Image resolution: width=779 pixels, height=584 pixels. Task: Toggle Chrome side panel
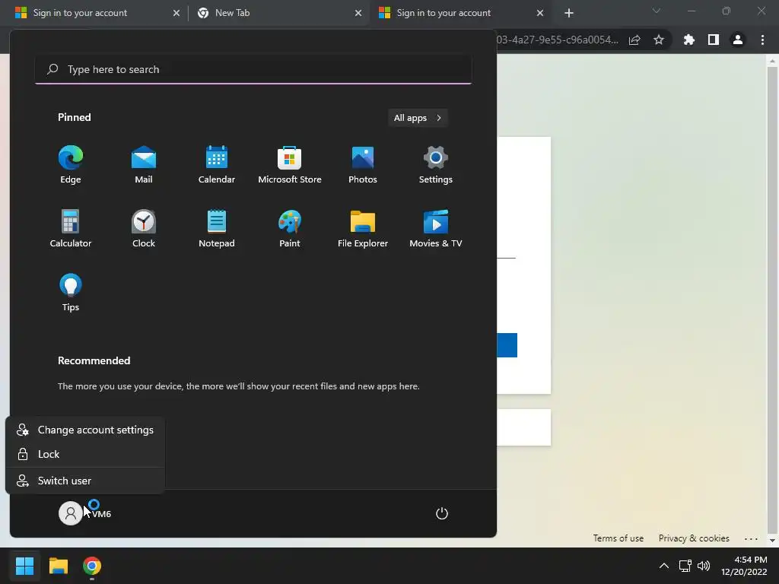(x=713, y=40)
